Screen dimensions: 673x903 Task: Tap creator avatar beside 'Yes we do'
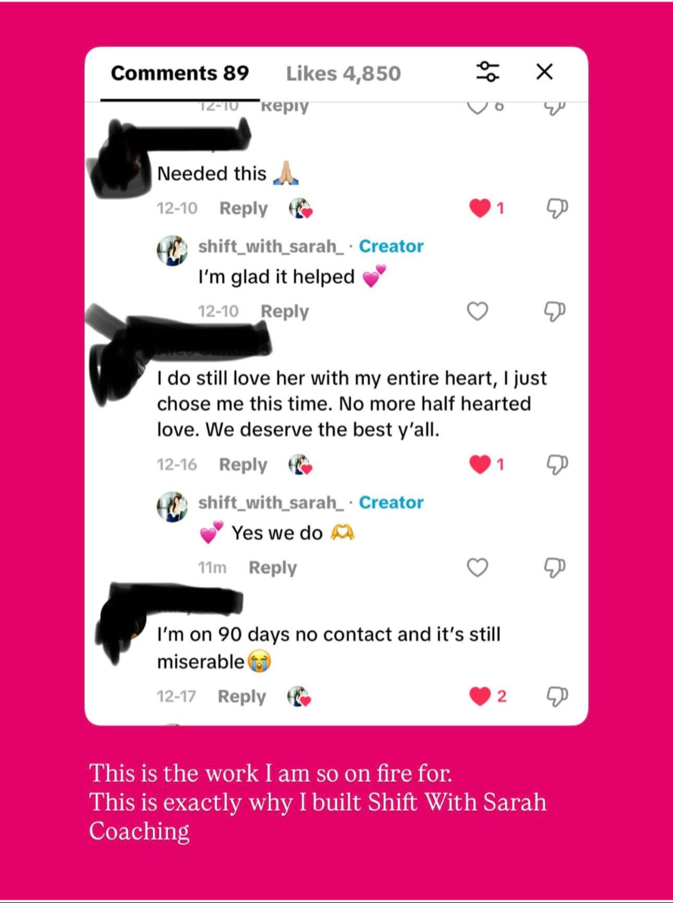(x=172, y=507)
